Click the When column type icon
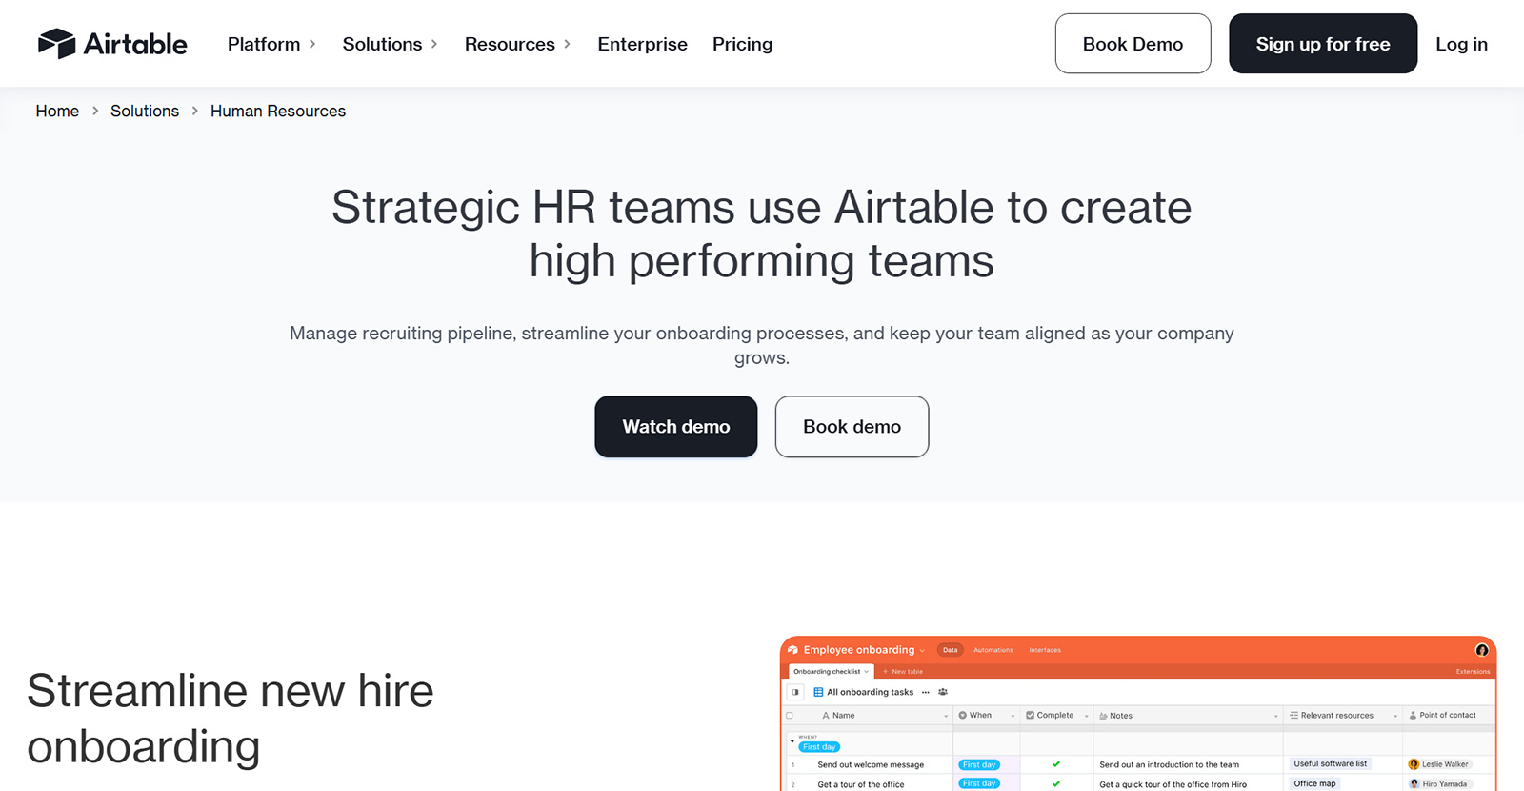Screen dimensions: 1524x791 (x=963, y=715)
